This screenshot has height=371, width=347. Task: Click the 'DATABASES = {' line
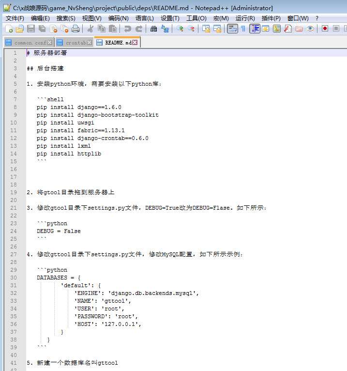pyautogui.click(x=59, y=278)
